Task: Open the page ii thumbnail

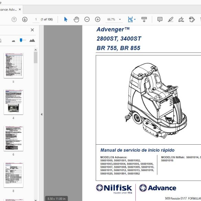Action: coord(13,65)
